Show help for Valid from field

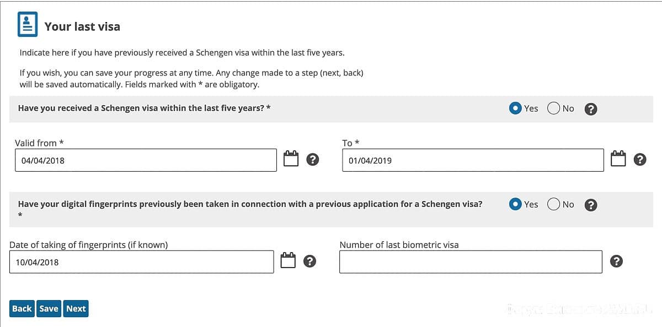(313, 160)
